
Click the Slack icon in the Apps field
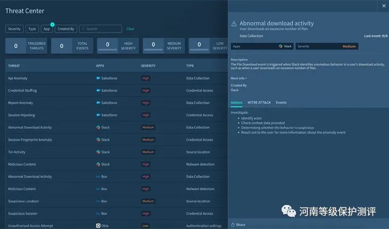pos(281,46)
